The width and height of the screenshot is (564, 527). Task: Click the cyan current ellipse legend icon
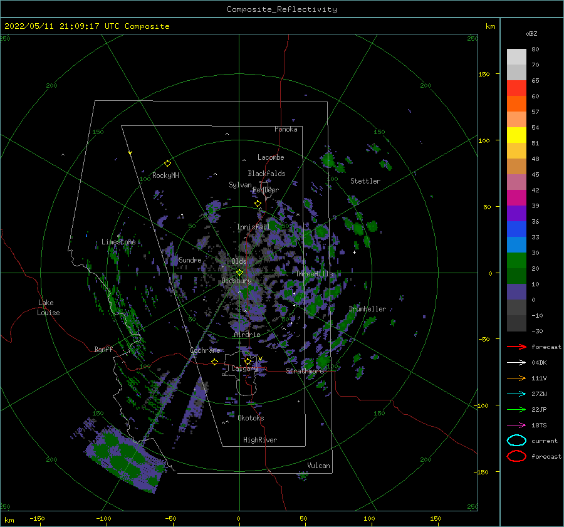516,441
